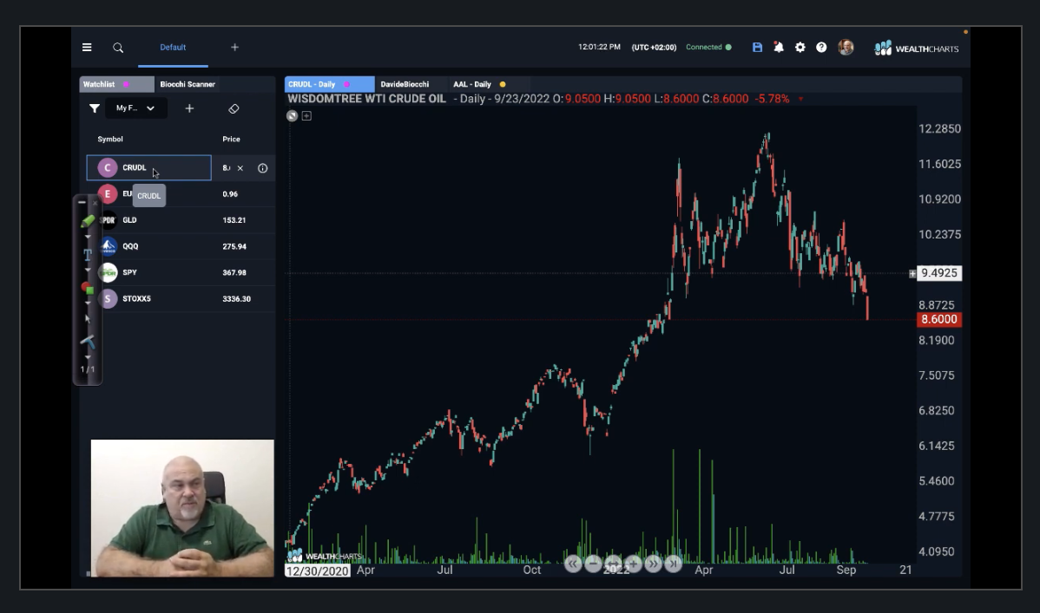
Task: Toggle the yellow link dot on AAL tab
Action: [x=503, y=84]
